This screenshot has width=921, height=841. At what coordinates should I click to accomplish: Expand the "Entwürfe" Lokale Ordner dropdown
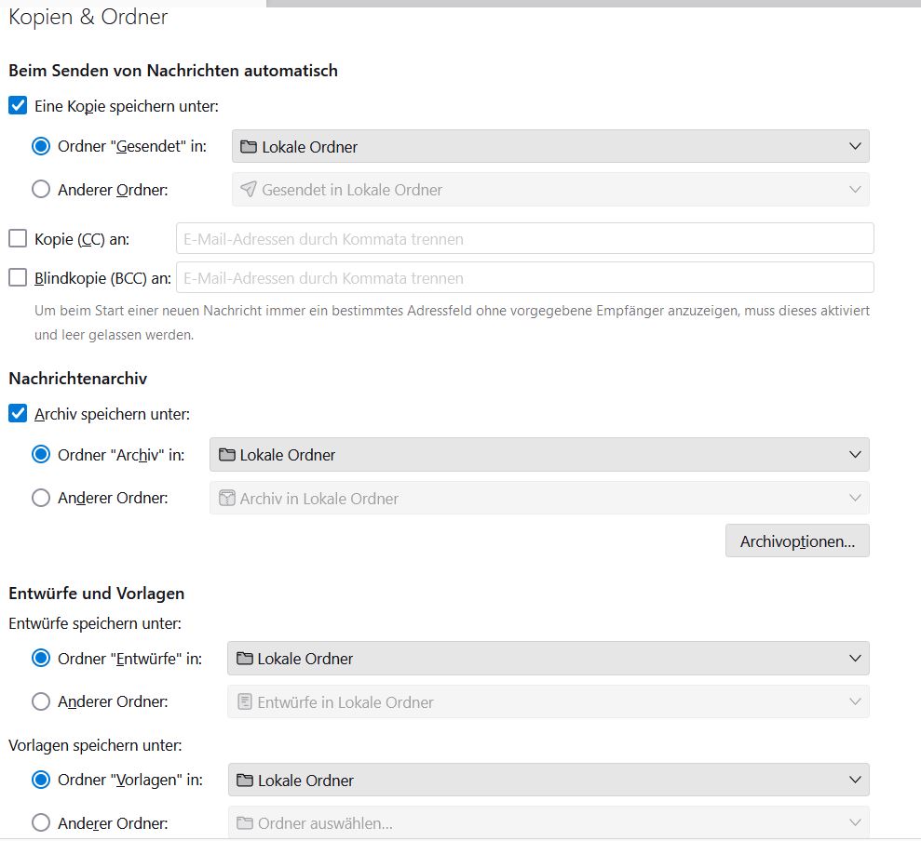[549, 659]
